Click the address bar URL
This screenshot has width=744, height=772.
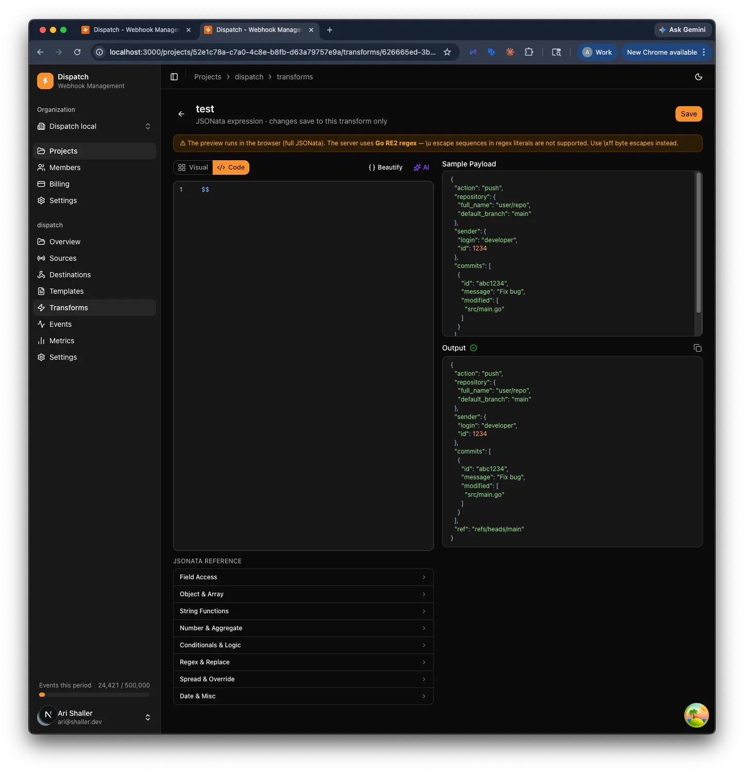coord(273,52)
